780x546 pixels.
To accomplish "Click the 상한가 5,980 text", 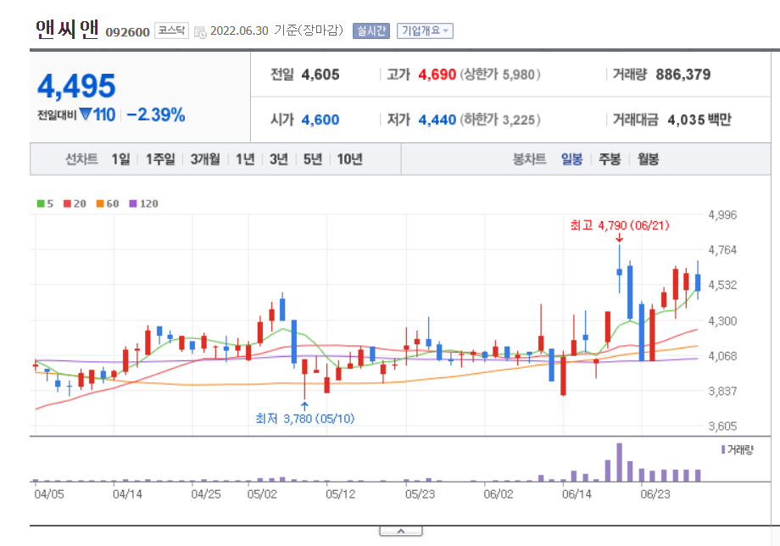I will pos(500,75).
